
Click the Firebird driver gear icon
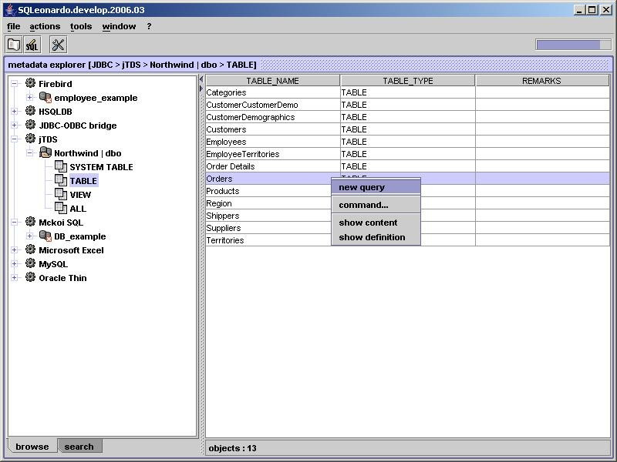(x=30, y=83)
